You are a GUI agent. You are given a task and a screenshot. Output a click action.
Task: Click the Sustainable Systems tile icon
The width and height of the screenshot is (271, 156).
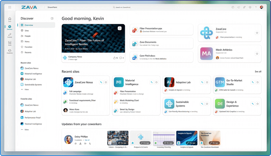[x=169, y=104]
